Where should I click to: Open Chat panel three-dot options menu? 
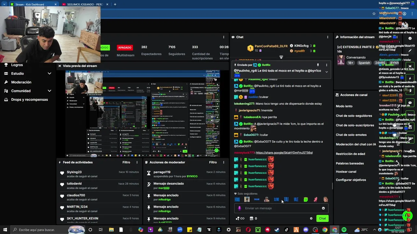pos(327,37)
